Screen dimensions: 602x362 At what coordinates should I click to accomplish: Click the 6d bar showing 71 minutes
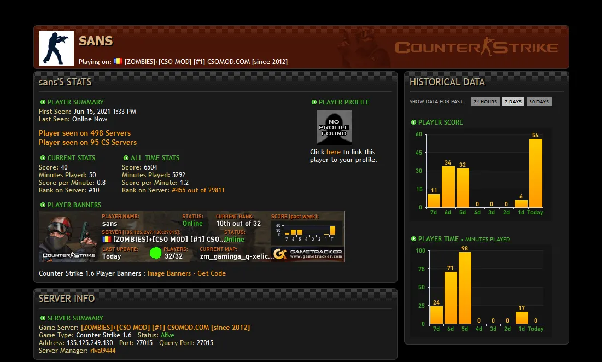pos(451,298)
